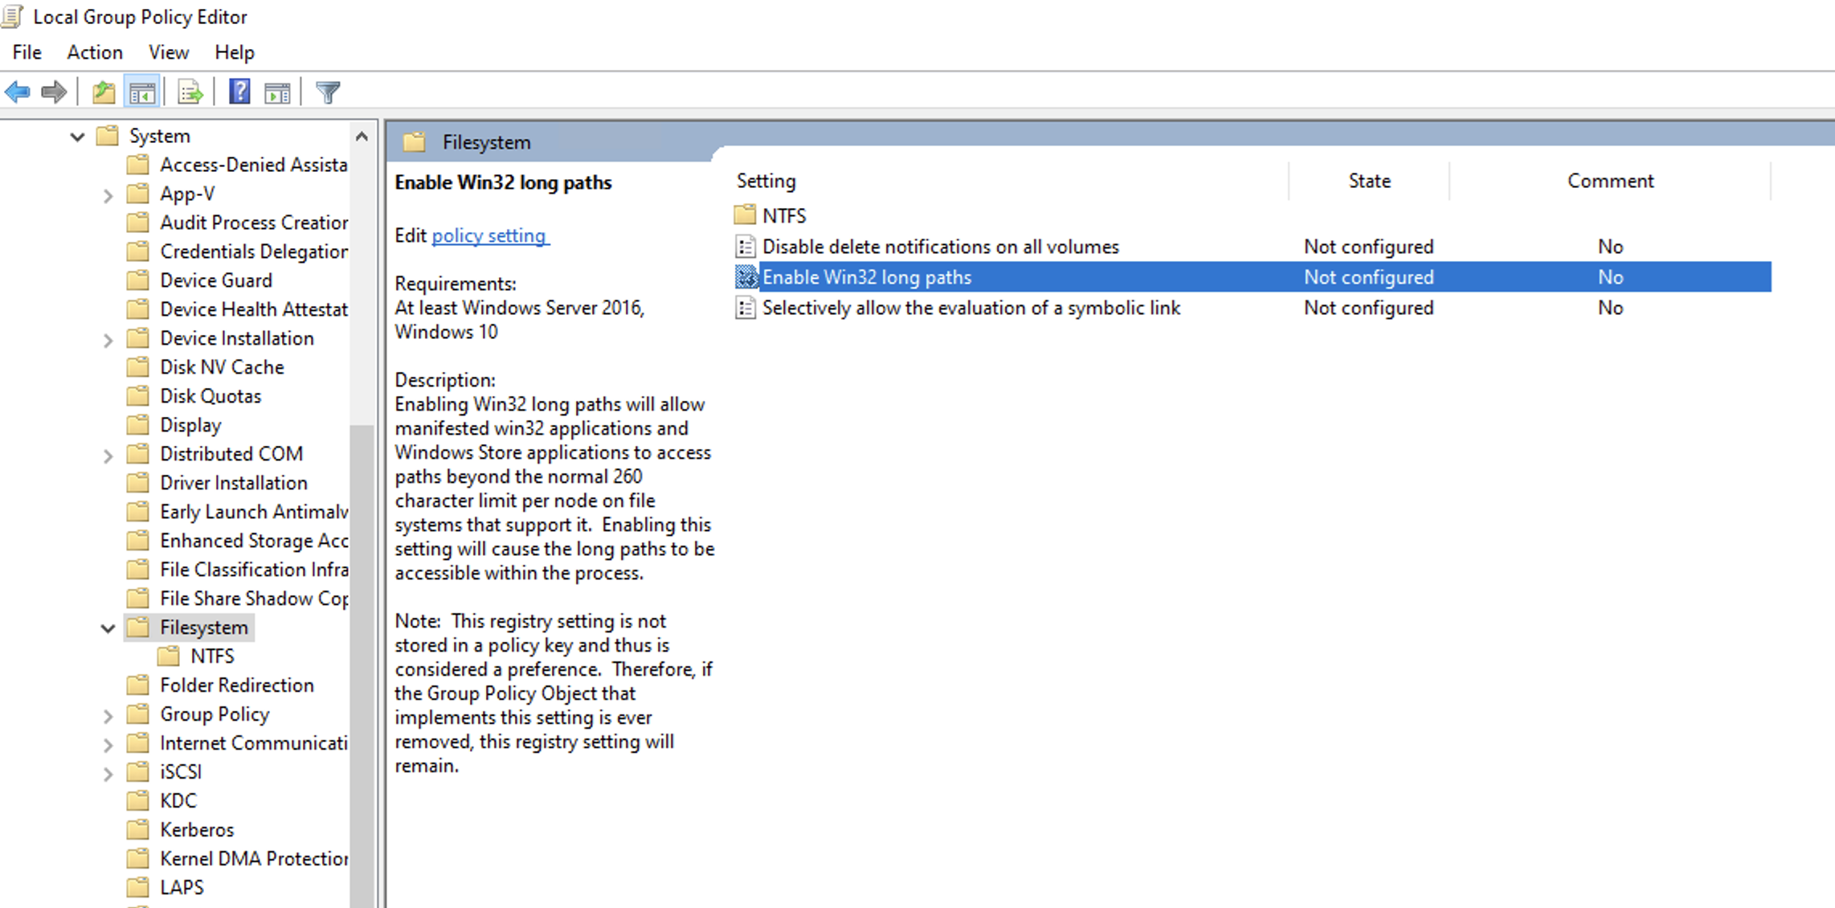Open Help via blue question mark icon
Viewport: 1835px width, 908px height.
(x=239, y=92)
